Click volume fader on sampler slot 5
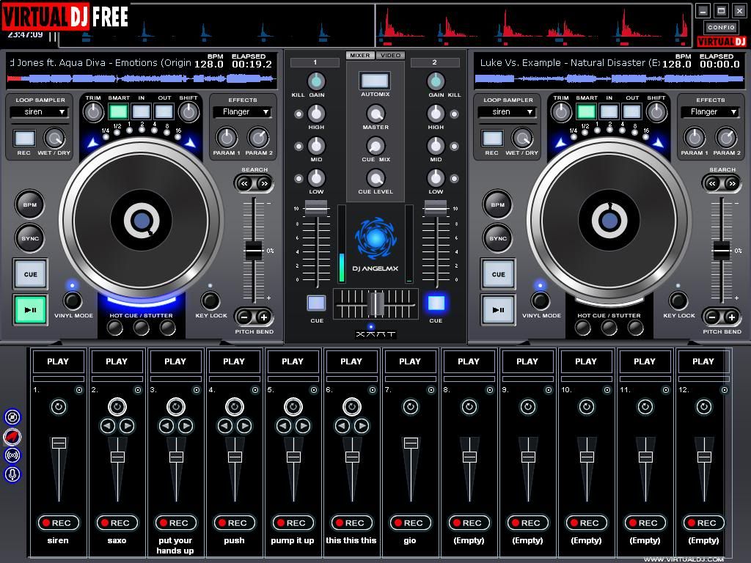The width and height of the screenshot is (751, 563). 293,457
